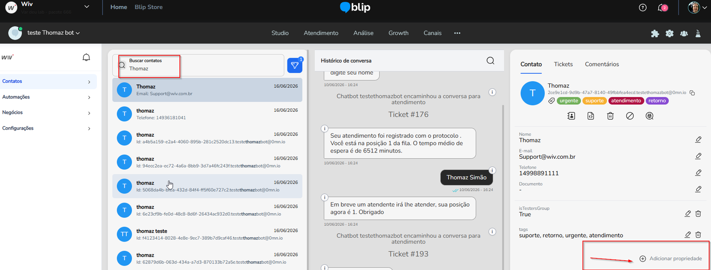The width and height of the screenshot is (711, 270).
Task: Select contact thomaz with Id 6e23cf9b
Action: coord(207,210)
